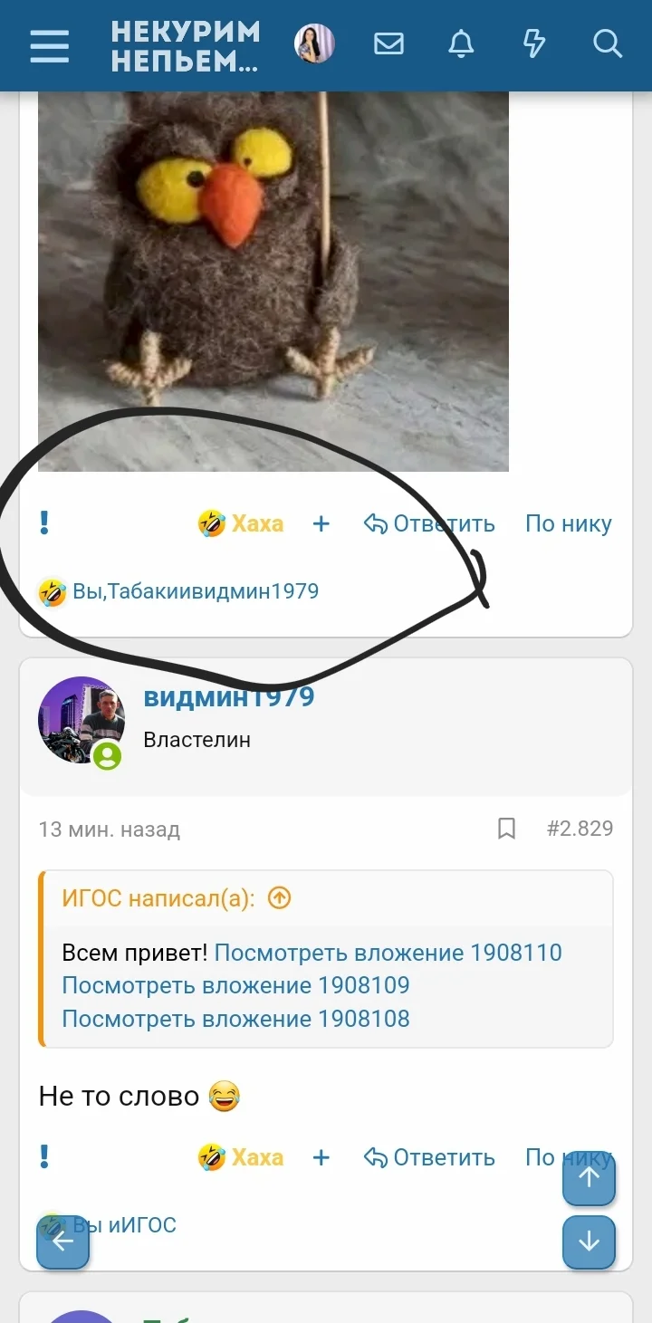
Task: Jump to ИГОС quoted post arrow
Action: pyautogui.click(x=280, y=898)
